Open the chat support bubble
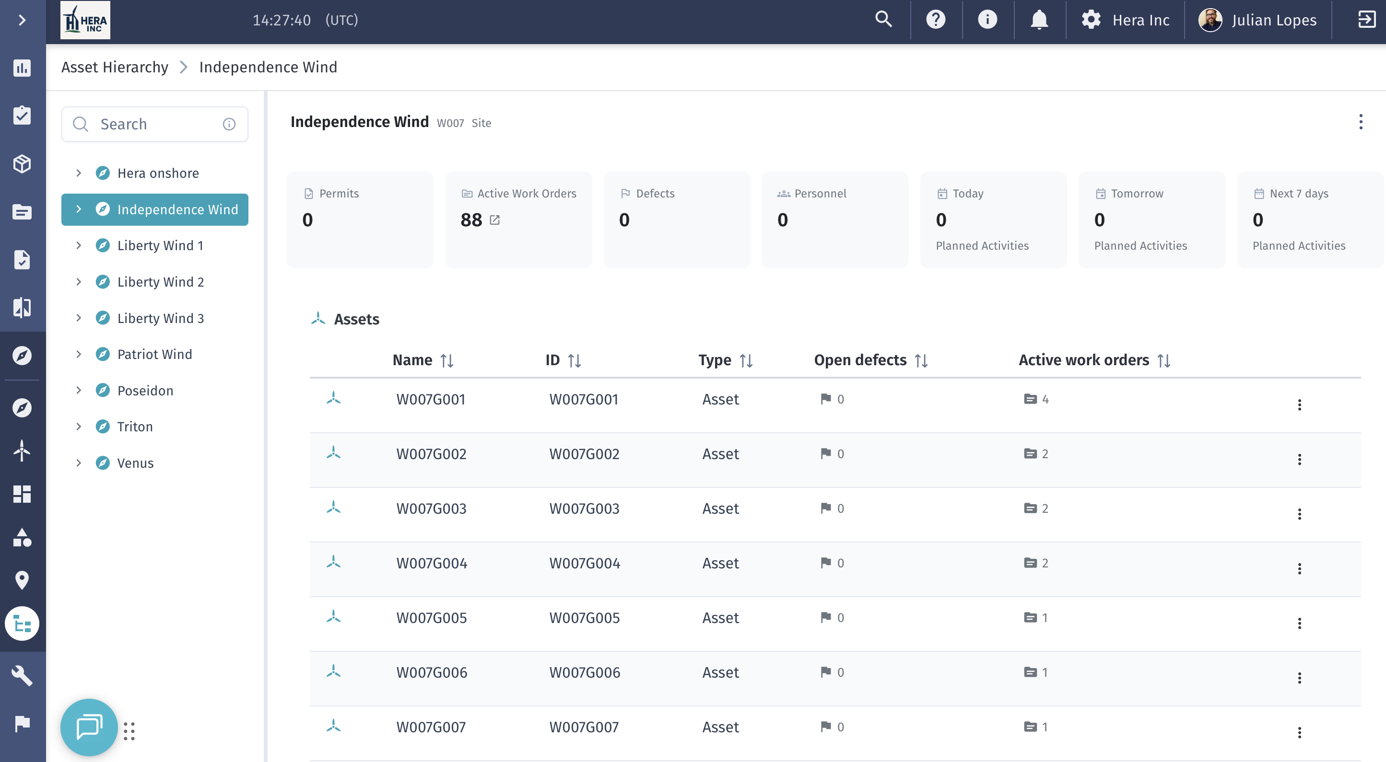1386x762 pixels. (x=89, y=727)
